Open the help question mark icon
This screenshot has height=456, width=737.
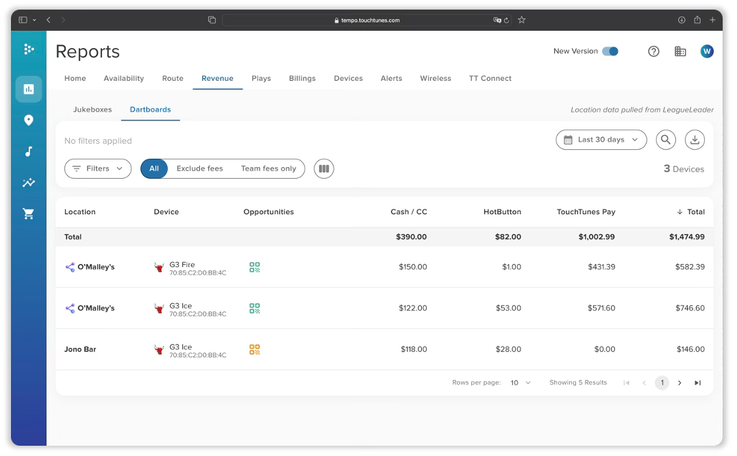point(653,51)
